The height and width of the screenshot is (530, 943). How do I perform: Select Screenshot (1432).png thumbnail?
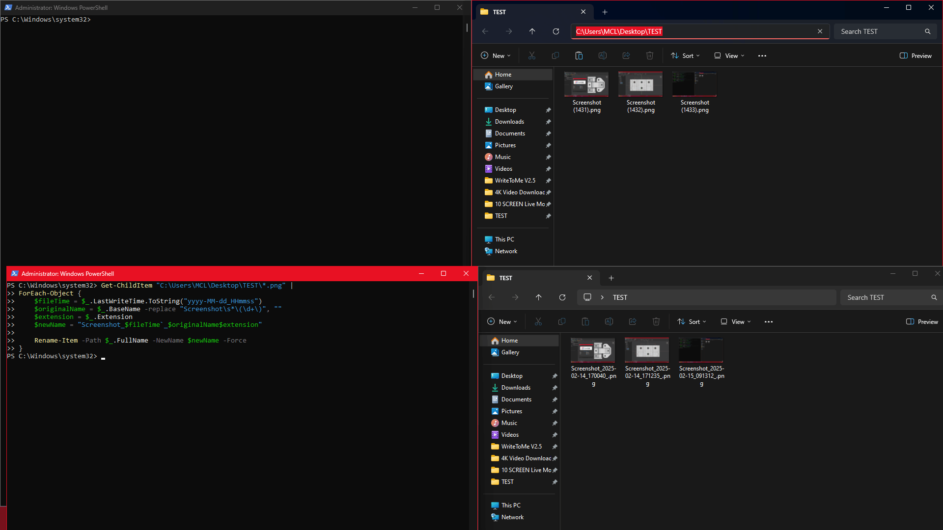click(x=640, y=84)
